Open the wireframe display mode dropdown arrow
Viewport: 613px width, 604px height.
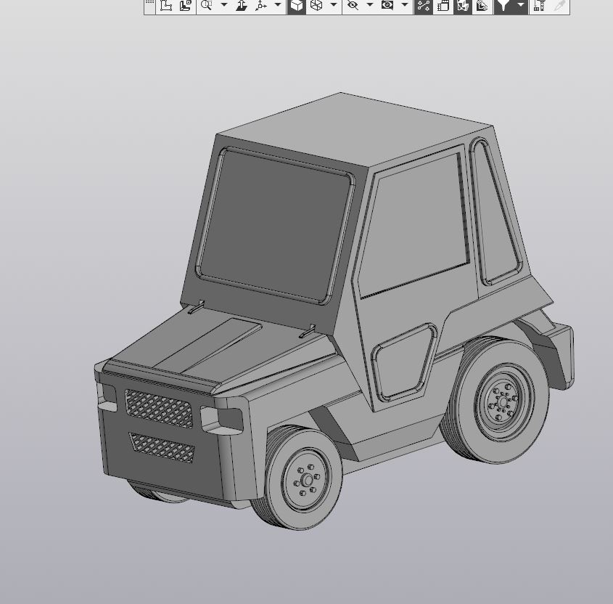pyautogui.click(x=333, y=6)
